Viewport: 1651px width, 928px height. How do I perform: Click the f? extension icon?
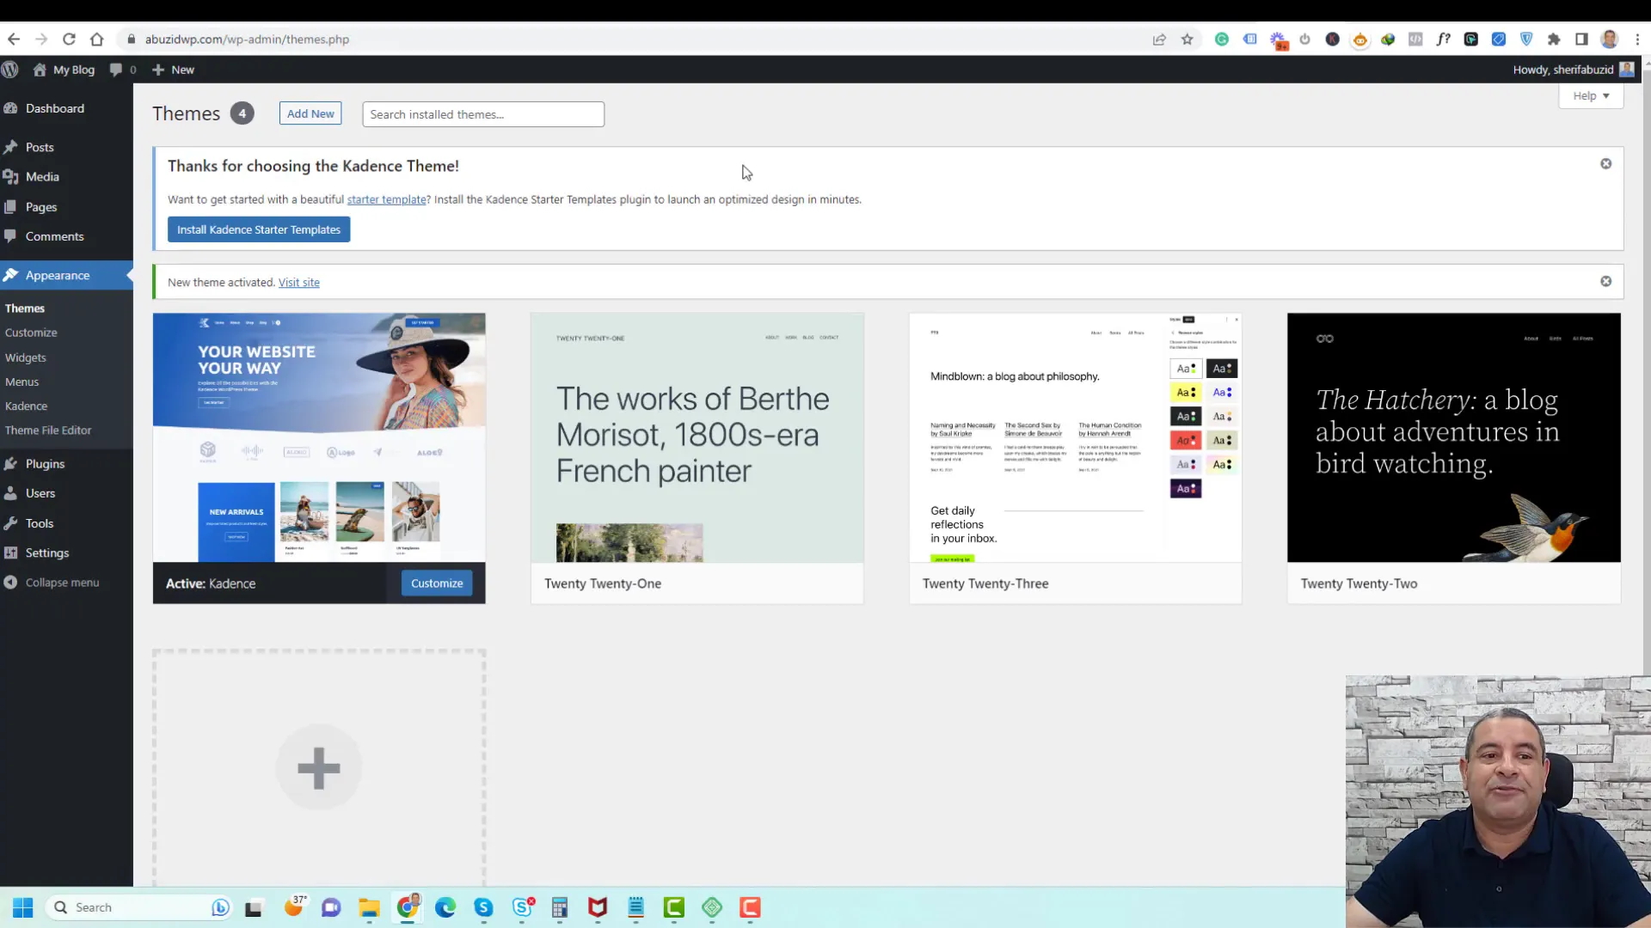click(1443, 39)
